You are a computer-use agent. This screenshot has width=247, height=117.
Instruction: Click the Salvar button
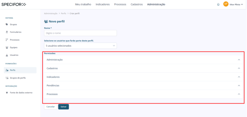click(x=63, y=107)
